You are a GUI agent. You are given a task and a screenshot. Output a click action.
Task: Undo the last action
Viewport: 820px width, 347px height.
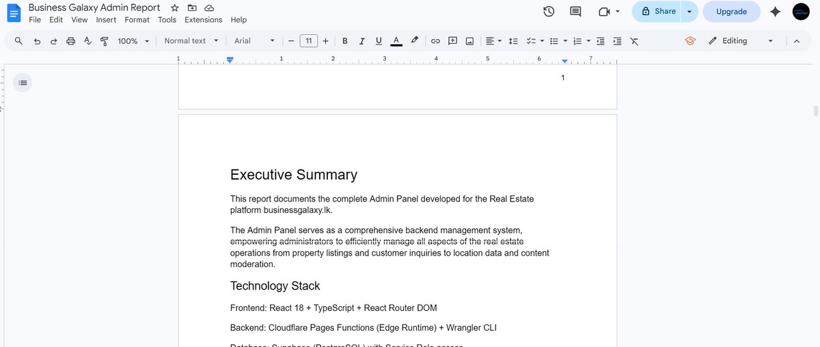(37, 41)
